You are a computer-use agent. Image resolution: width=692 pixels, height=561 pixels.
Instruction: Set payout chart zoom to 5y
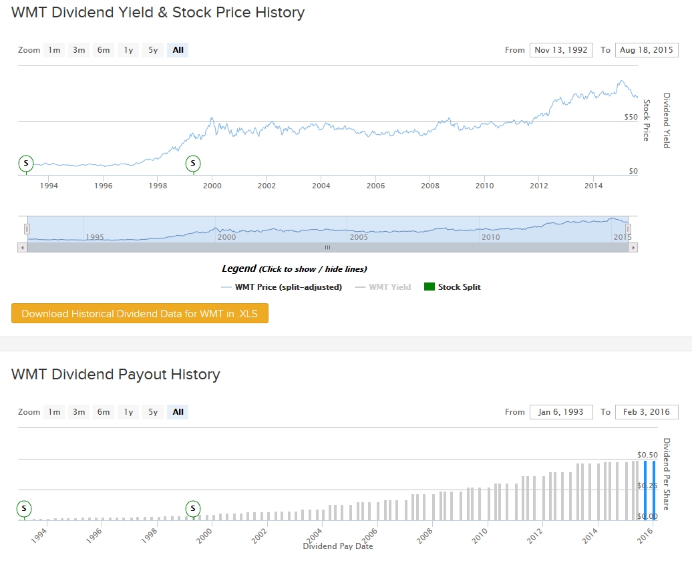click(x=153, y=412)
